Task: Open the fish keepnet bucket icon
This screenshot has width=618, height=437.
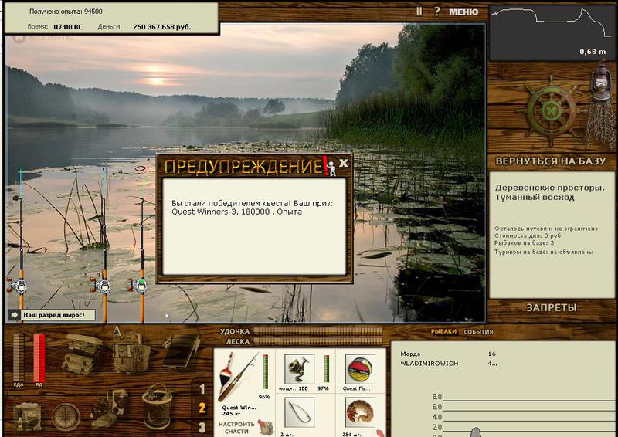Action: click(158, 406)
